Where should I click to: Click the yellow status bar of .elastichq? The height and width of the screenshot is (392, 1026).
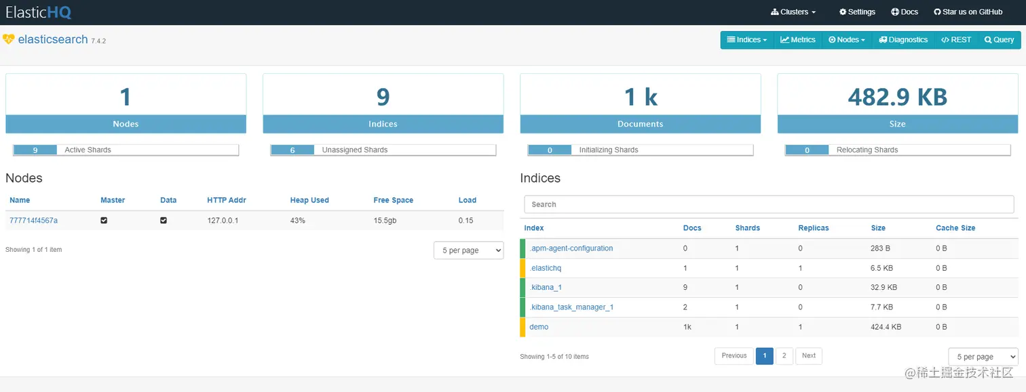pyautogui.click(x=522, y=268)
